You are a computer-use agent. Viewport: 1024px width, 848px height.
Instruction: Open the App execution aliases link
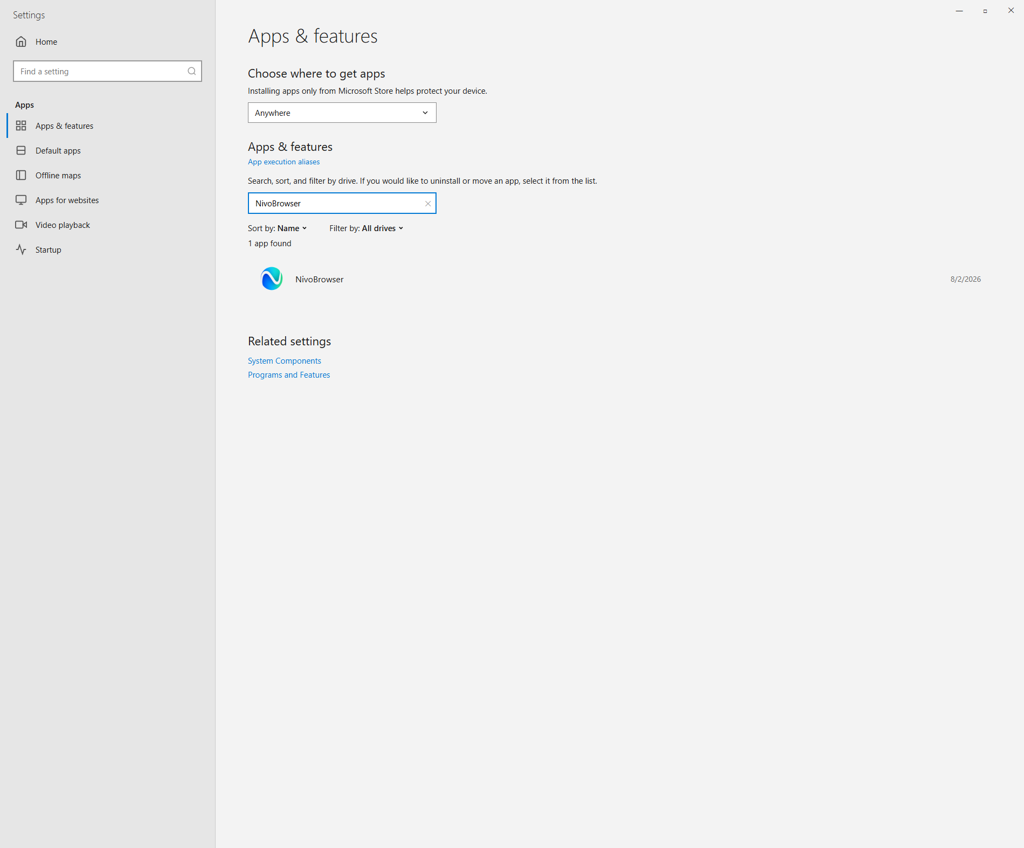[x=283, y=162]
